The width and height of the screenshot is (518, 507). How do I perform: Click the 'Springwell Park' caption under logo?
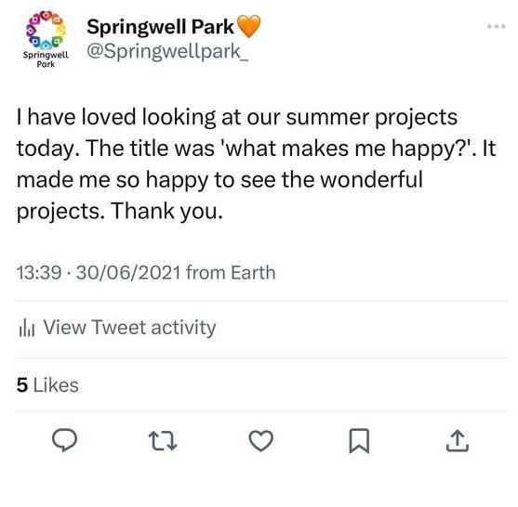[x=46, y=59]
